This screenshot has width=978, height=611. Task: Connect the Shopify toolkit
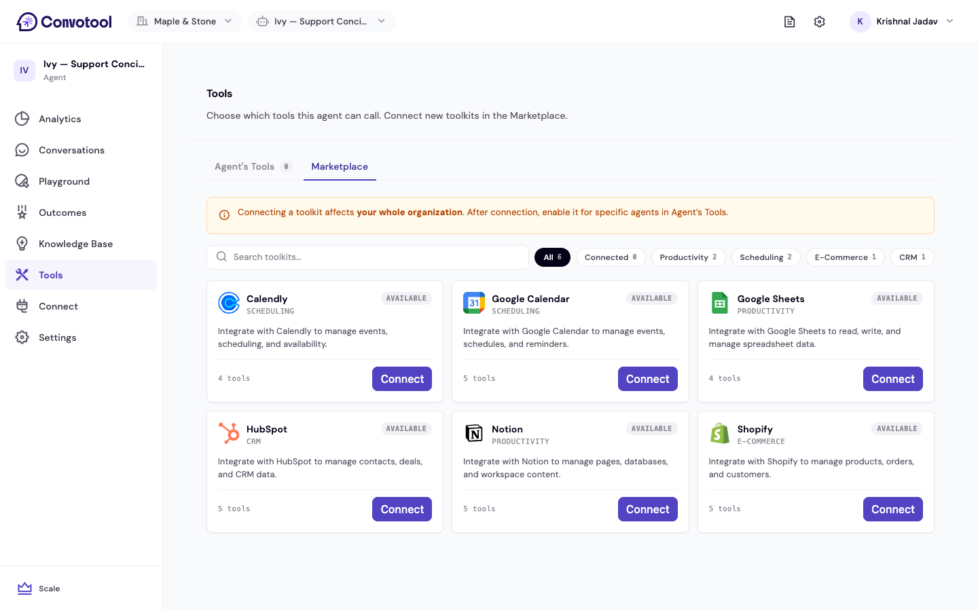[x=893, y=509]
